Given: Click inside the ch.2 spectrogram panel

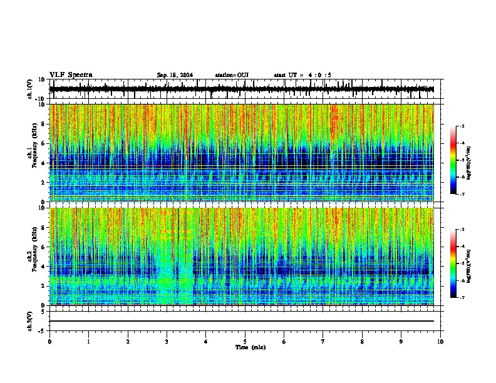Looking at the screenshot, I should click(242, 257).
